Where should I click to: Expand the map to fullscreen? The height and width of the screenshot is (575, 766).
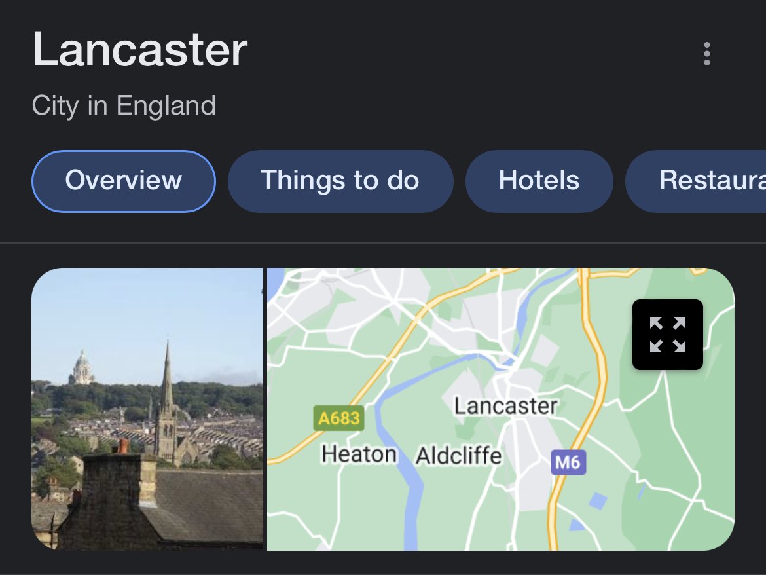point(667,335)
